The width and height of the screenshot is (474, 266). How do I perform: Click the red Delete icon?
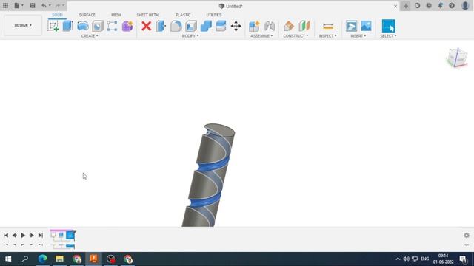[x=147, y=26]
